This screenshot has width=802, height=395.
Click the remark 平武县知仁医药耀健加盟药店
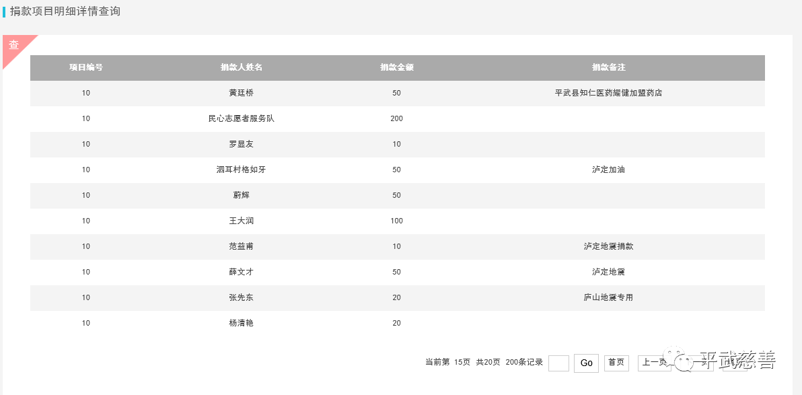[609, 93]
